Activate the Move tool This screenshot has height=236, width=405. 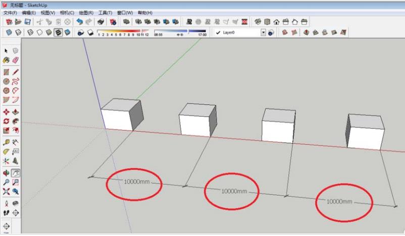pos(6,111)
